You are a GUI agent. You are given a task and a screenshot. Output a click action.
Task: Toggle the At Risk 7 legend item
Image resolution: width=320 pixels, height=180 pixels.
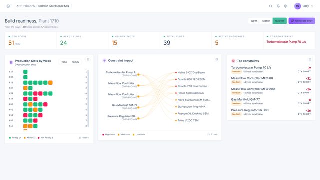coord(30,138)
